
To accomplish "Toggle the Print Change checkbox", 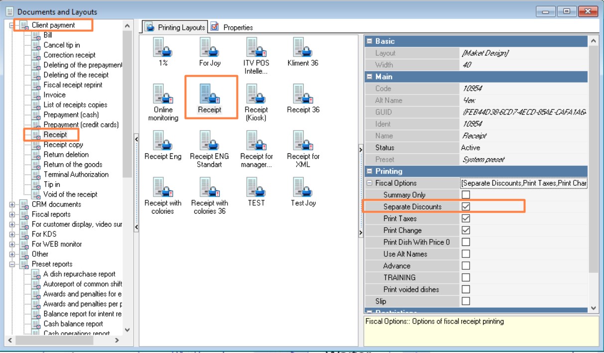I will coord(466,231).
